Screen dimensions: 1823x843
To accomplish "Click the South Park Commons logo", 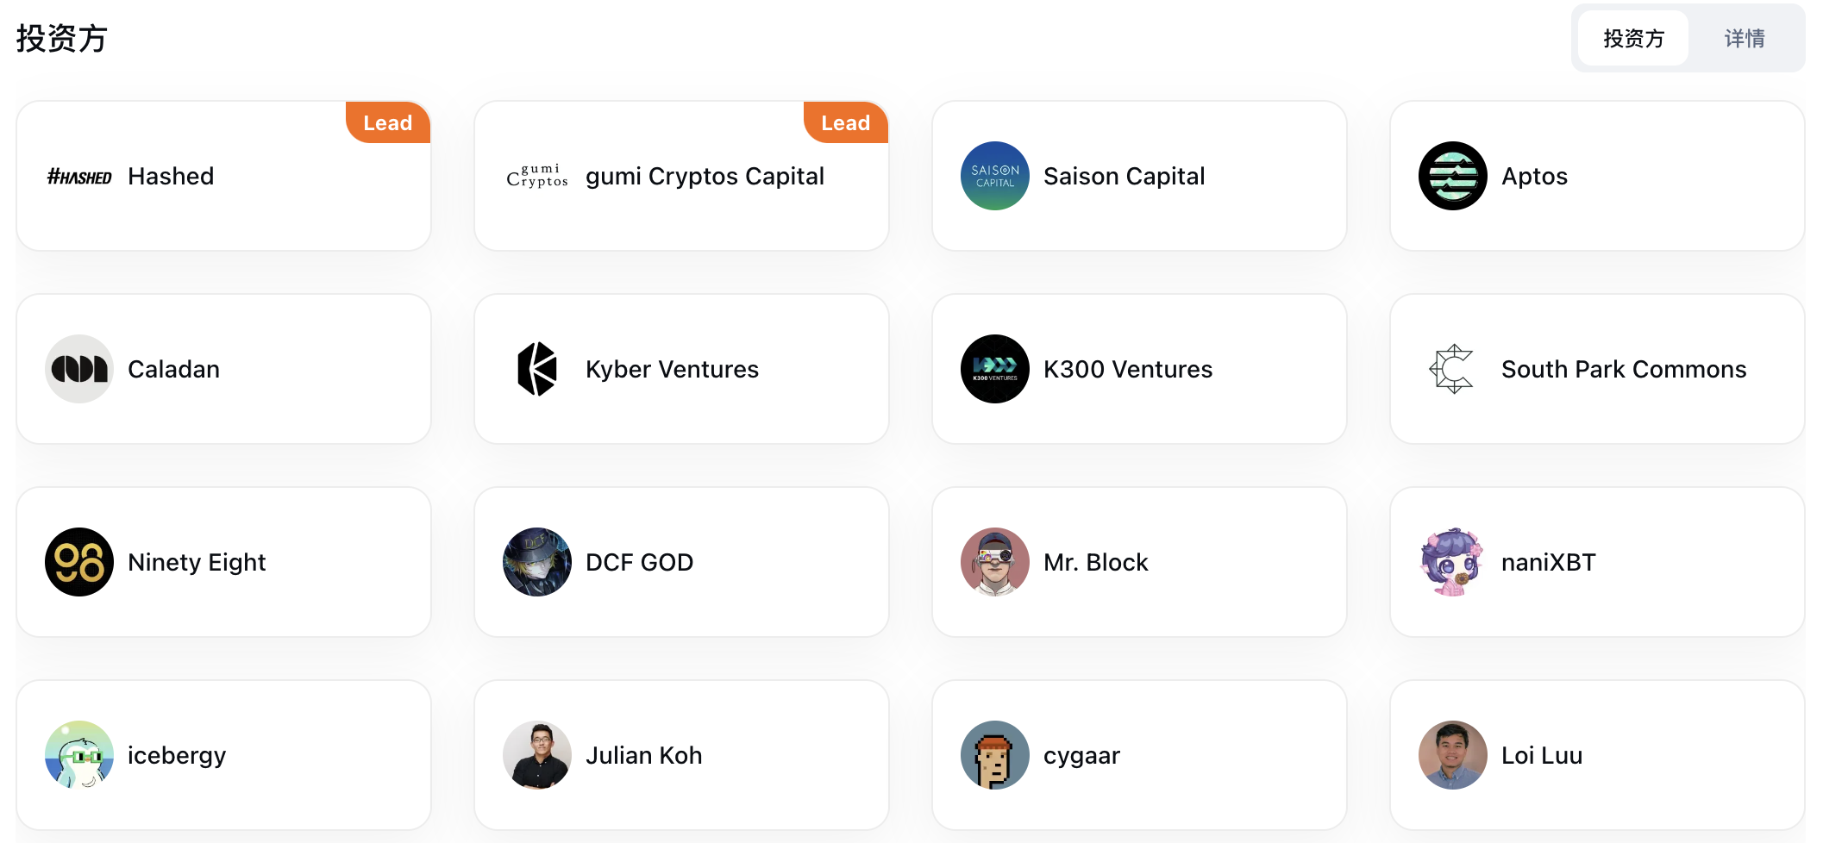I will [1453, 369].
